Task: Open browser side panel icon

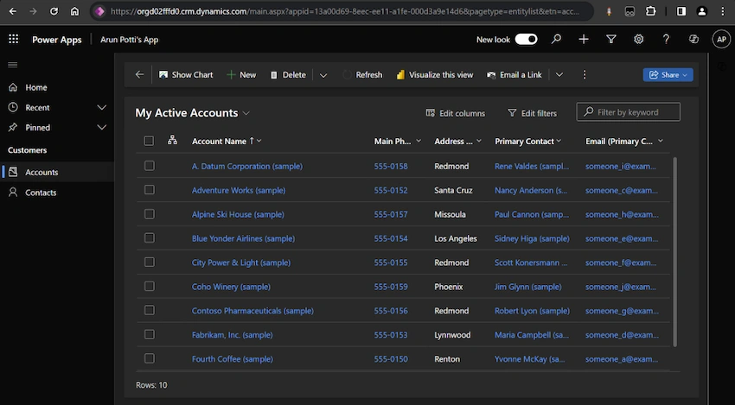Action: [681, 12]
